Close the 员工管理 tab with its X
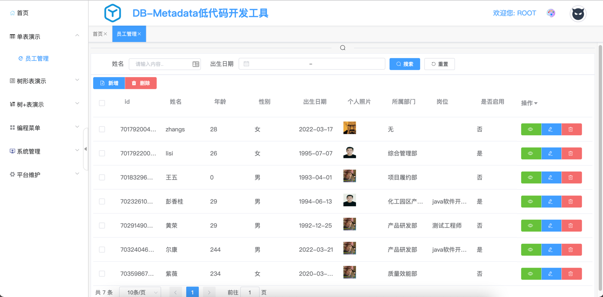This screenshot has width=603, height=297. point(140,34)
